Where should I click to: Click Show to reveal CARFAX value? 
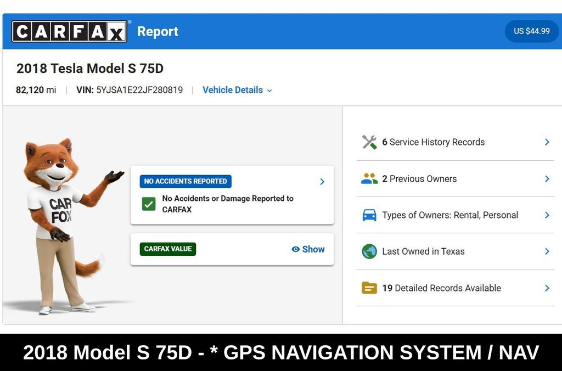click(x=308, y=249)
